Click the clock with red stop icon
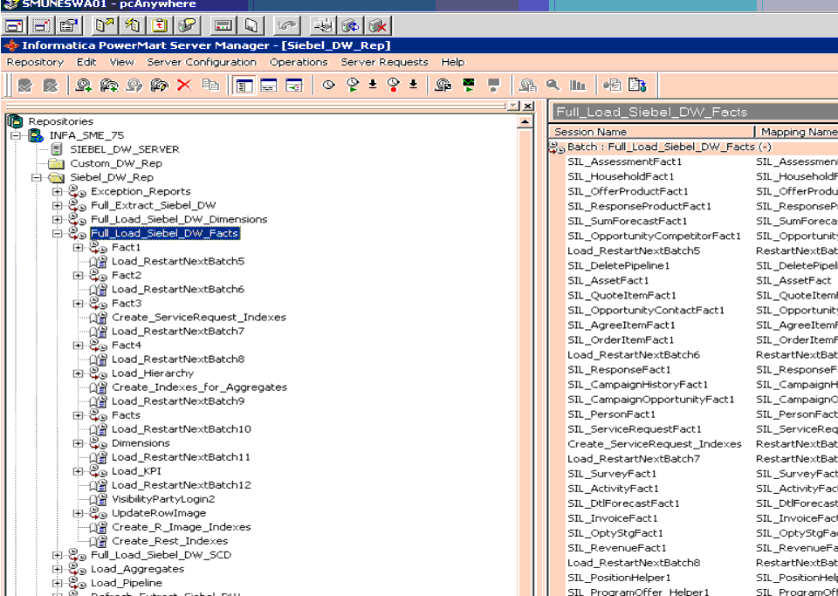The height and width of the screenshot is (596, 838). coord(394,85)
